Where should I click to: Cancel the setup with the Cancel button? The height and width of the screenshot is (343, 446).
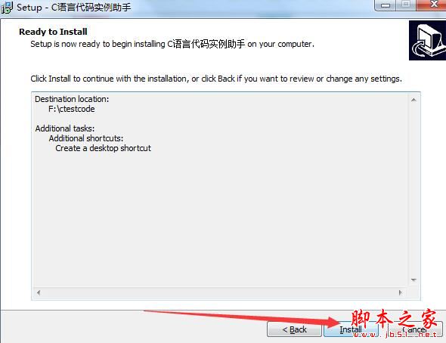415,329
